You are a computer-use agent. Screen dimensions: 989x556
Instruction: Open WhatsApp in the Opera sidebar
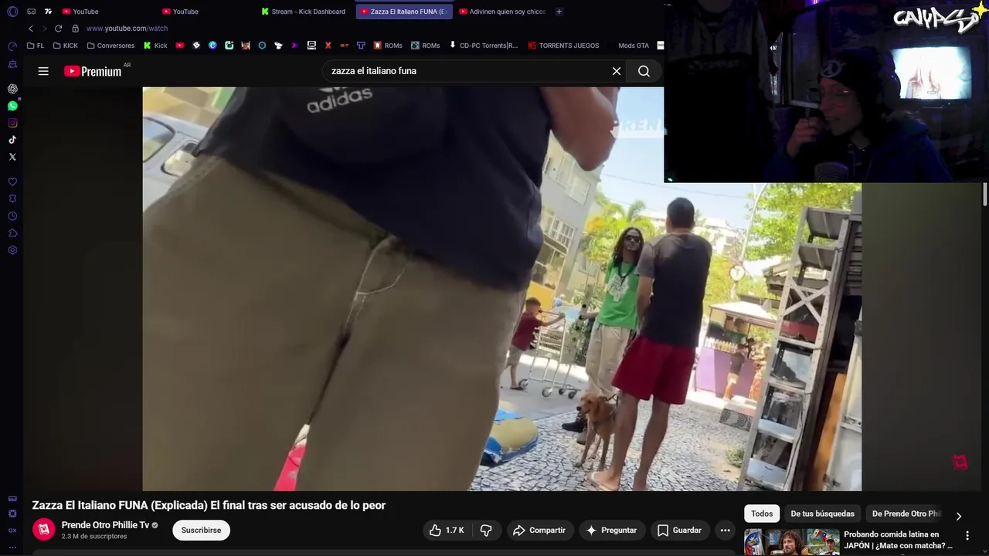coord(12,106)
